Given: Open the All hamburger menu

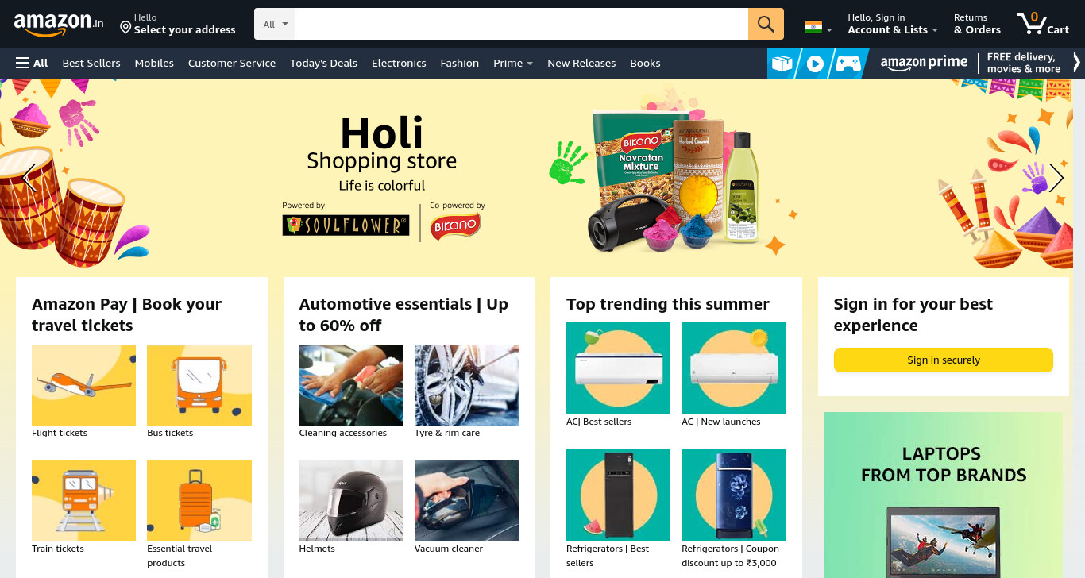Looking at the screenshot, I should click(32, 63).
